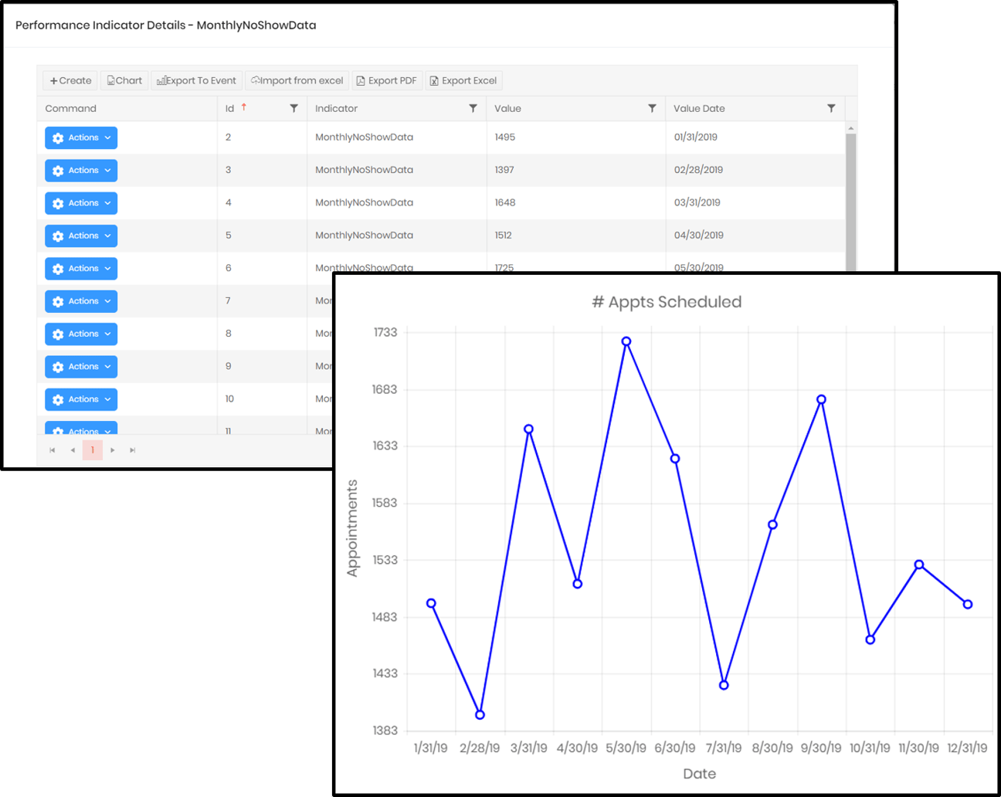Click the Import from excel cloud icon

tap(254, 80)
